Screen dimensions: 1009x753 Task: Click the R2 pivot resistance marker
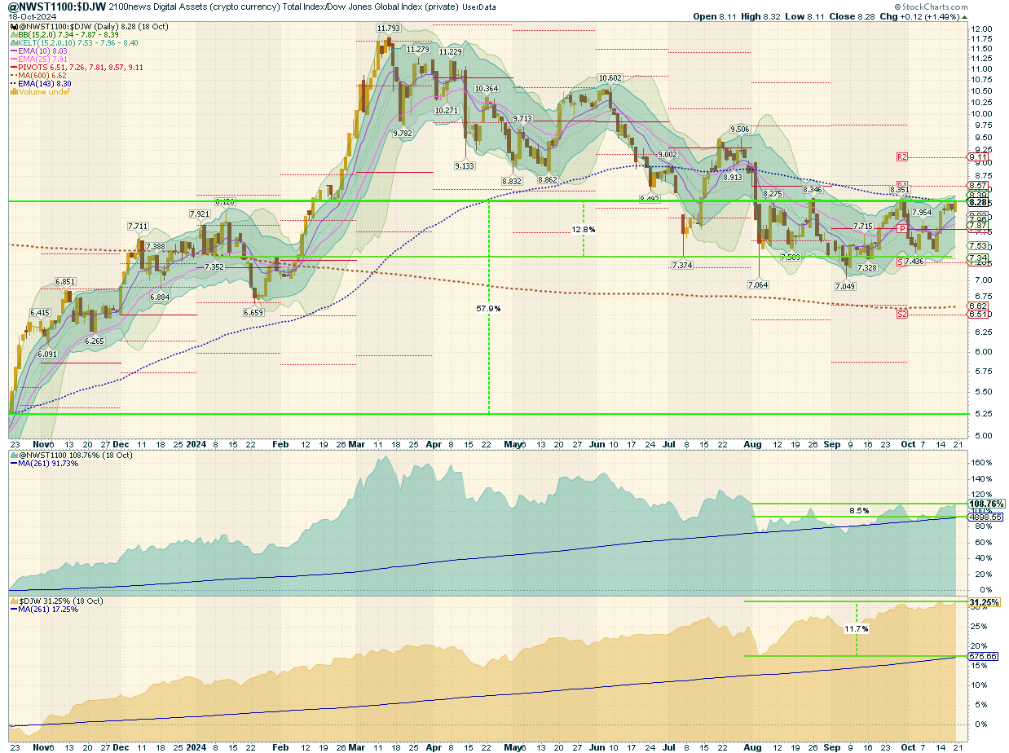(901, 156)
